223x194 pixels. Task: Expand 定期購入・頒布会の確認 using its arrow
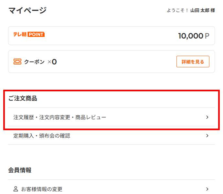[207, 136]
